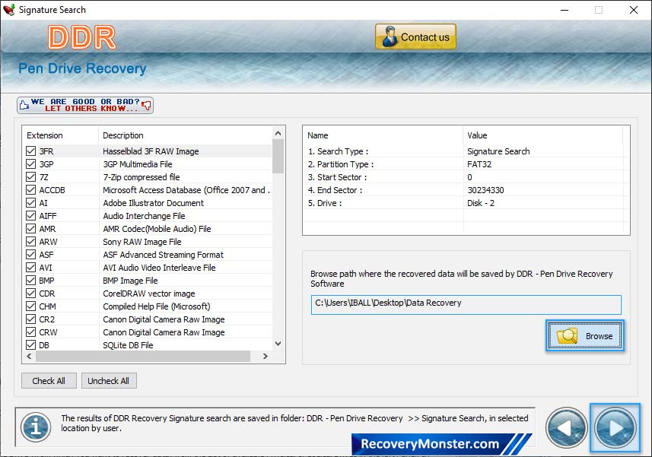Select 'Adobe Illustrator Document' description
The height and width of the screenshot is (457, 652).
[x=154, y=203]
